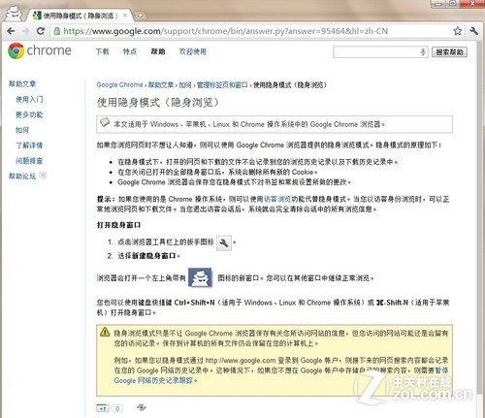The height and width of the screenshot is (418, 485).
Task: Click 管理标签页和窗口 breadcrumb link
Action: [222, 85]
